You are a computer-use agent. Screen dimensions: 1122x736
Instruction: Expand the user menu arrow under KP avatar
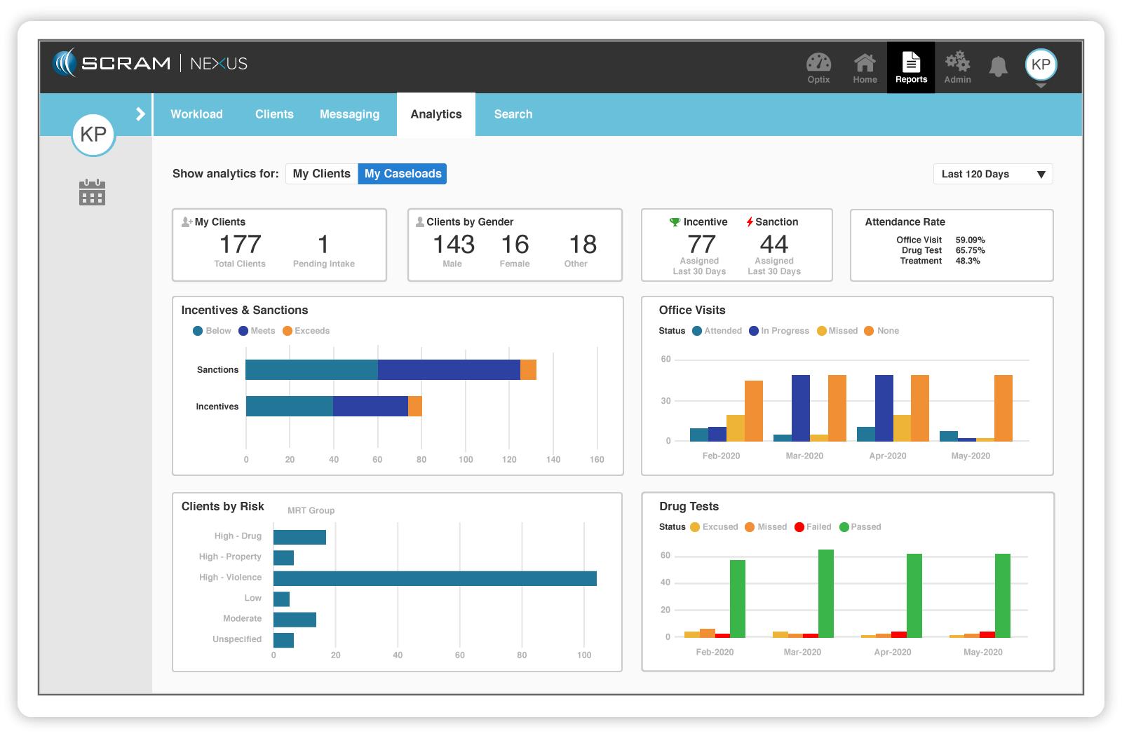[x=1041, y=86]
